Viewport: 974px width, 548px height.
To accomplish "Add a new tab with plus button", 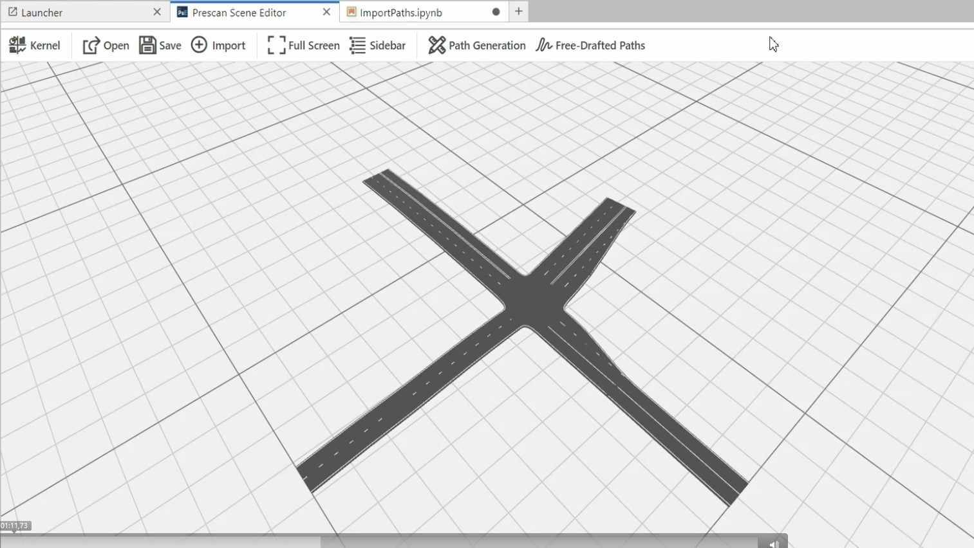I will click(519, 12).
